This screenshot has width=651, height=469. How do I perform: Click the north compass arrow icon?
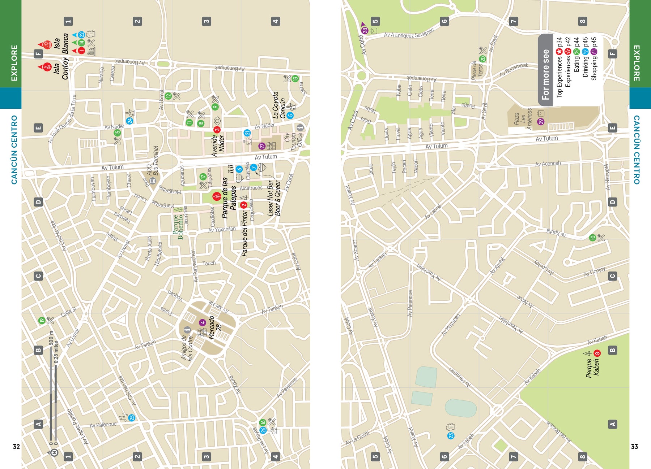(x=54, y=452)
